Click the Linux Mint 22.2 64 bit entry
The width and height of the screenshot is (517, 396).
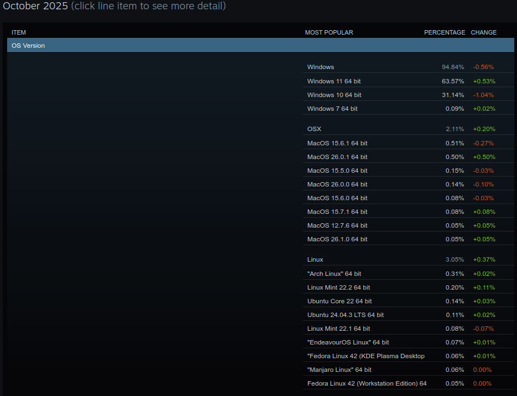click(408, 287)
